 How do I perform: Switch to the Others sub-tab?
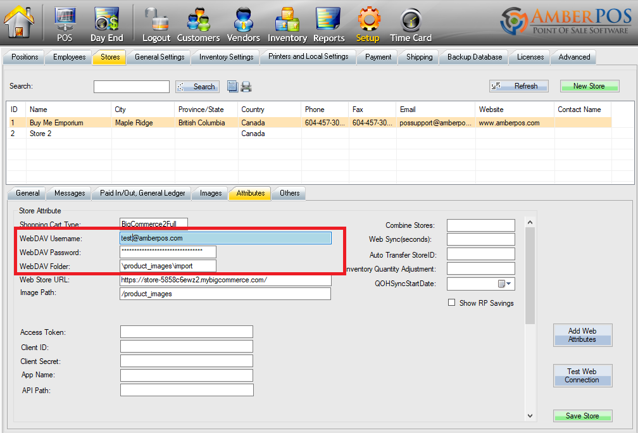(289, 193)
